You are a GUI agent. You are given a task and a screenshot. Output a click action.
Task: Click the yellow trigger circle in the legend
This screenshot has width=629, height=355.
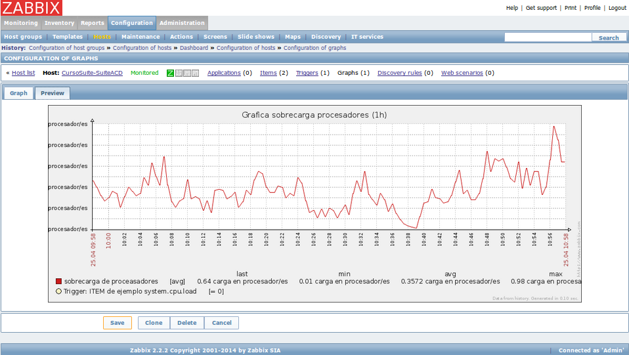(x=58, y=291)
